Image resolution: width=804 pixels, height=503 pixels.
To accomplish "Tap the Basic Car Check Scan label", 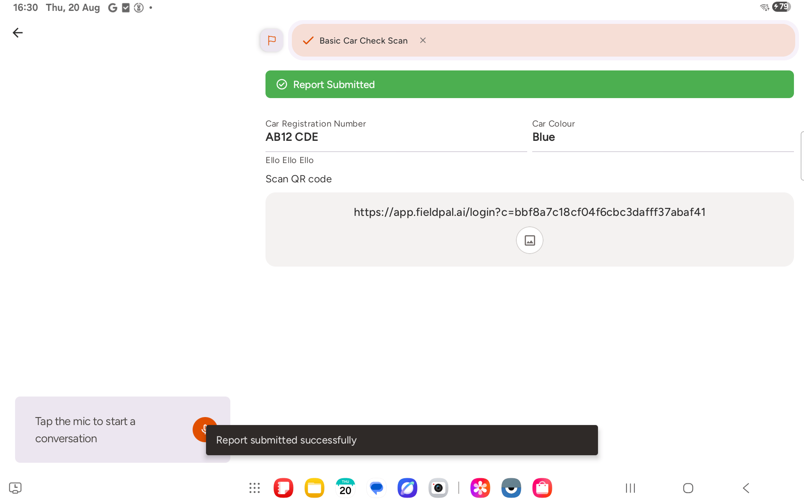I will point(363,41).
